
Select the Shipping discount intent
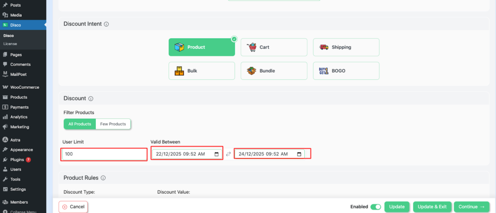(x=346, y=47)
